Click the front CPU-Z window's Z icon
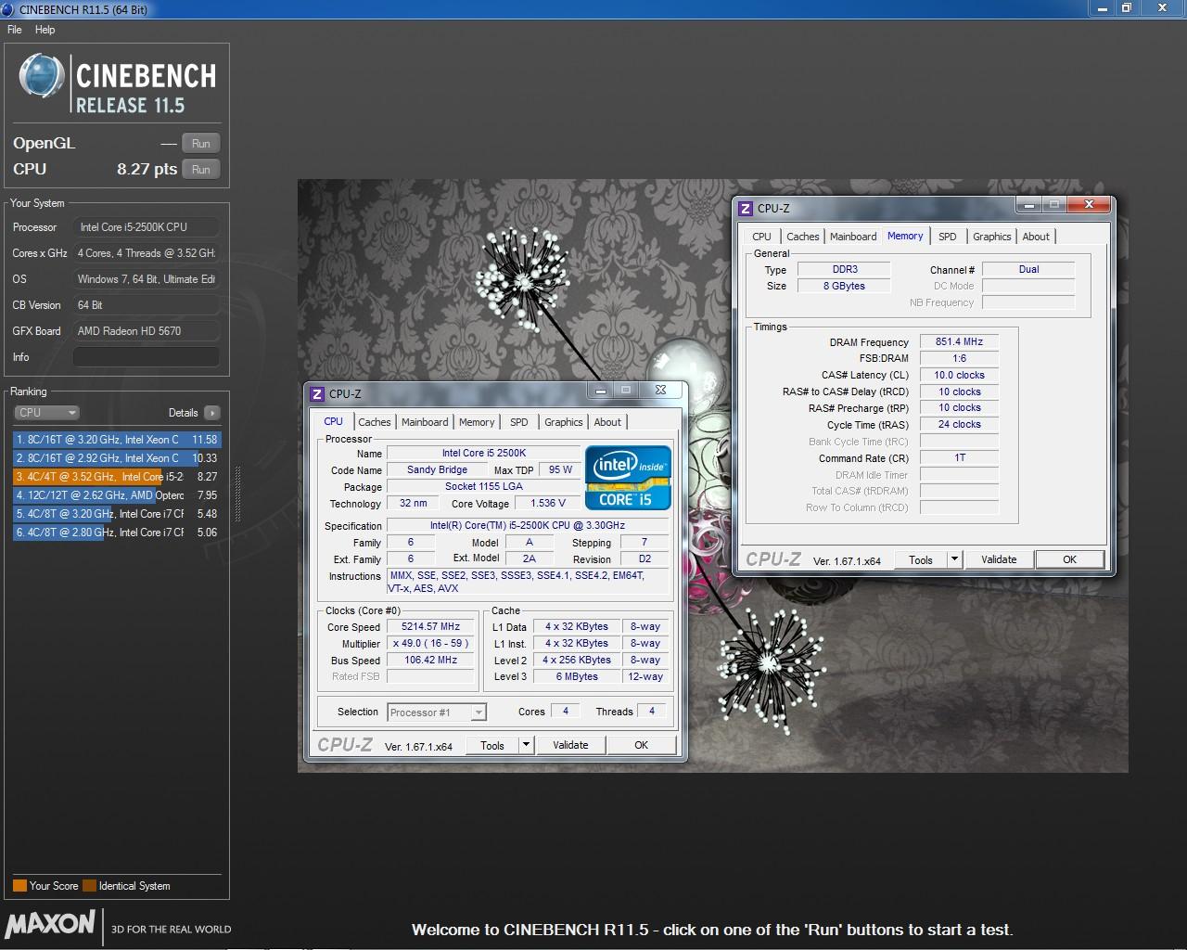This screenshot has height=950, width=1187. [317, 393]
